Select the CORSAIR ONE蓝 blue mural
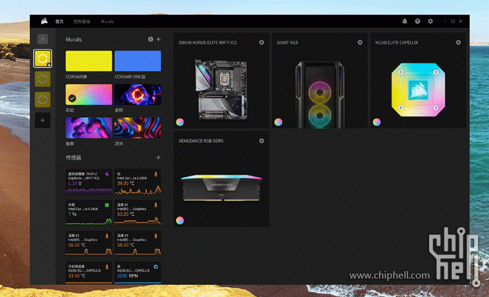This screenshot has height=297, width=489. pos(138,61)
